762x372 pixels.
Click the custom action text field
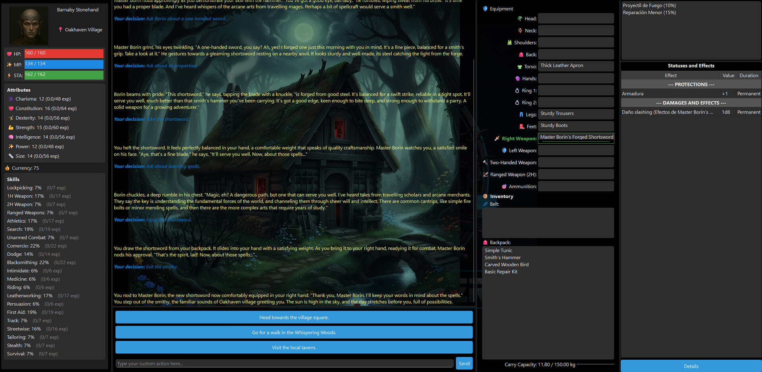[x=284, y=363]
